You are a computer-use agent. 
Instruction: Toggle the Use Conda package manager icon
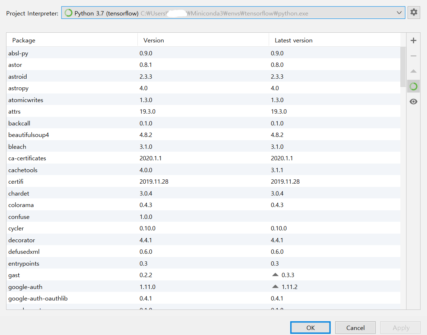click(413, 87)
